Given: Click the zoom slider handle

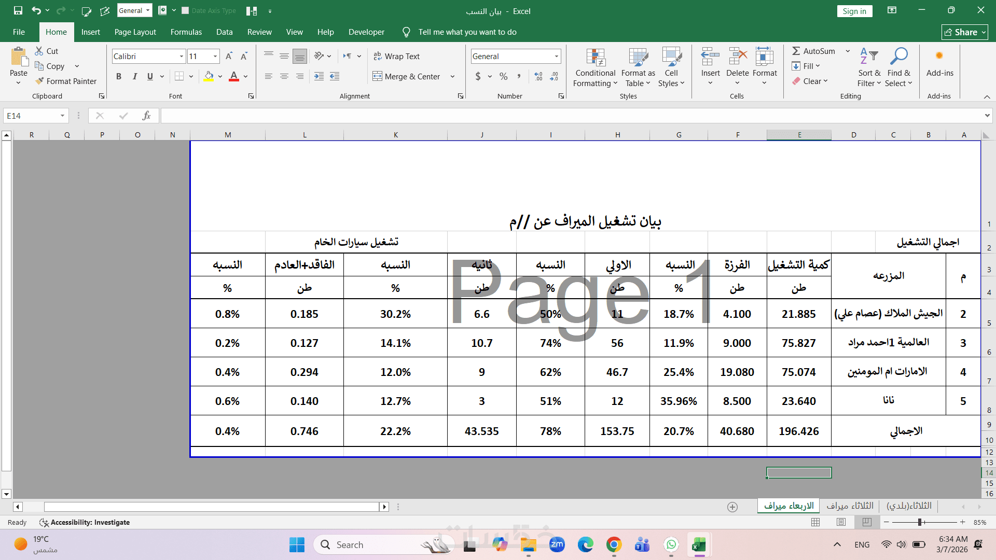Looking at the screenshot, I should (920, 522).
